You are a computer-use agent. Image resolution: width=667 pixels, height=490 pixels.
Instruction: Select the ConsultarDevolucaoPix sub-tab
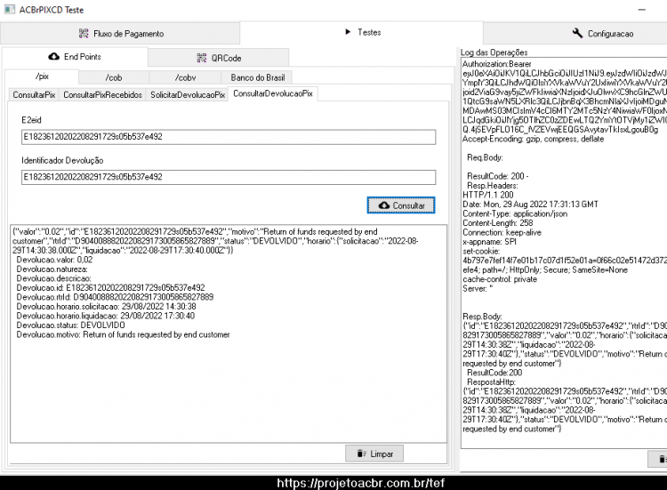coord(273,93)
